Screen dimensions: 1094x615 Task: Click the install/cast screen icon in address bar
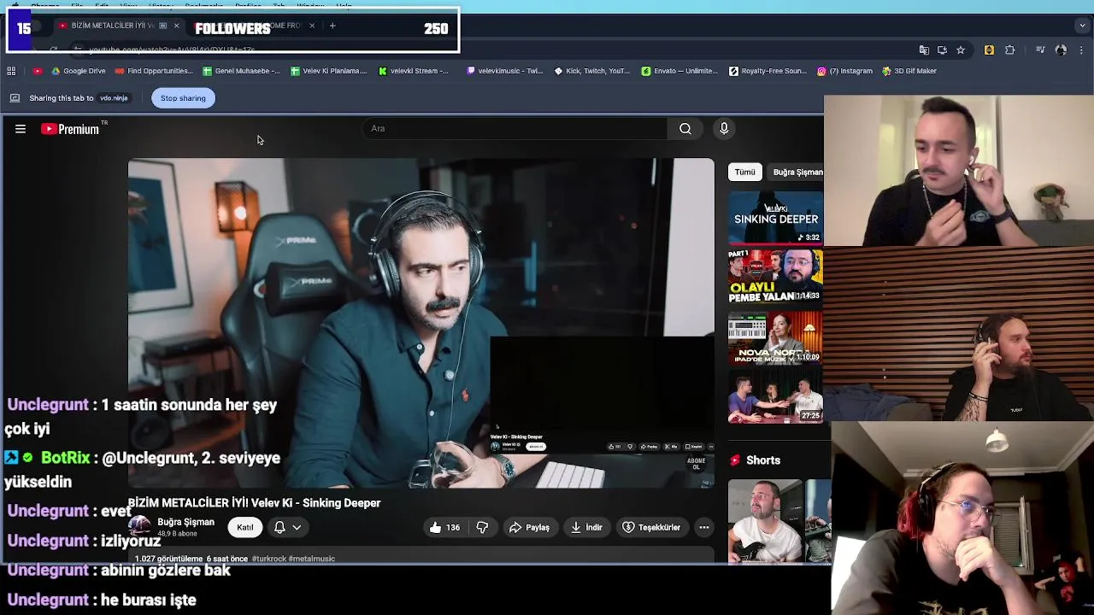click(942, 50)
